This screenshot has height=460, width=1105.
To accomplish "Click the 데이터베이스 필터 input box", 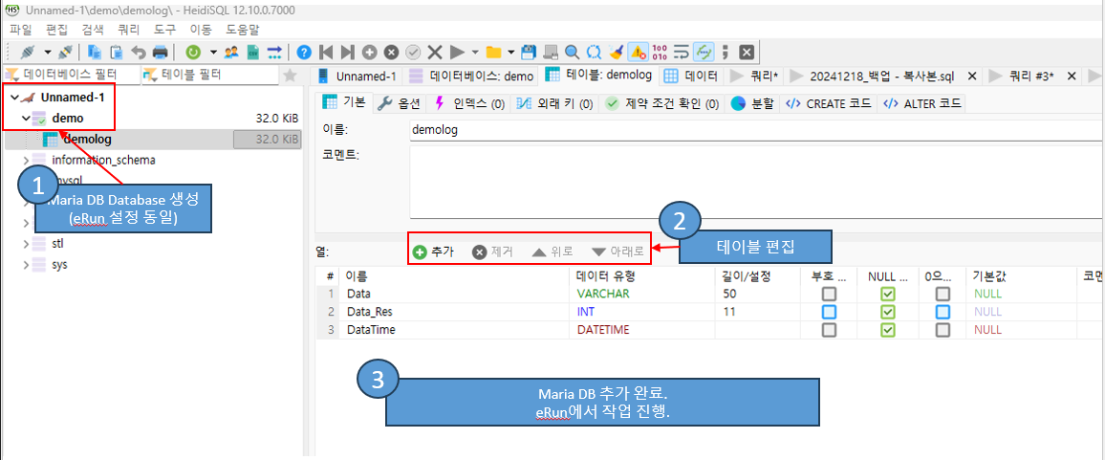I will coord(70,74).
